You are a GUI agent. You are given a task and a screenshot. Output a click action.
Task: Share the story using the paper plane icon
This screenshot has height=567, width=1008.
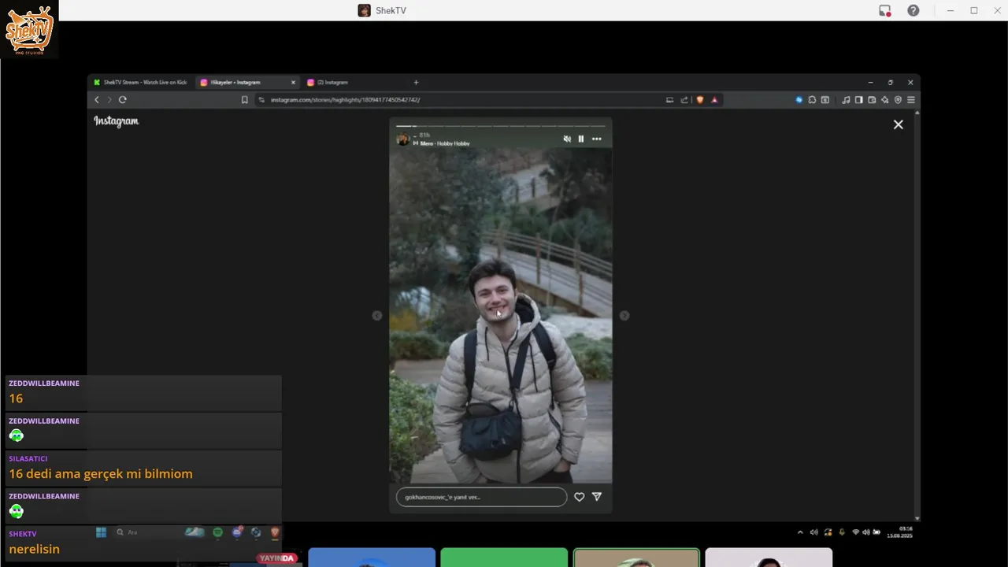tap(597, 497)
